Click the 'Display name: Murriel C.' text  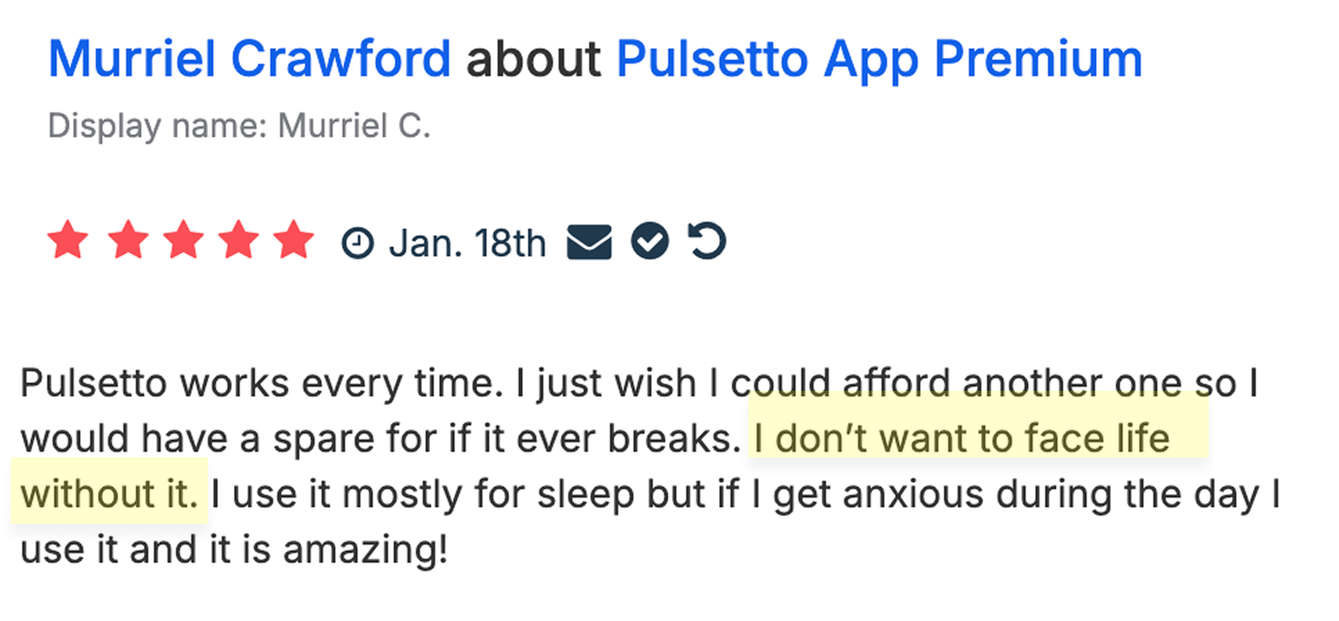(x=239, y=126)
